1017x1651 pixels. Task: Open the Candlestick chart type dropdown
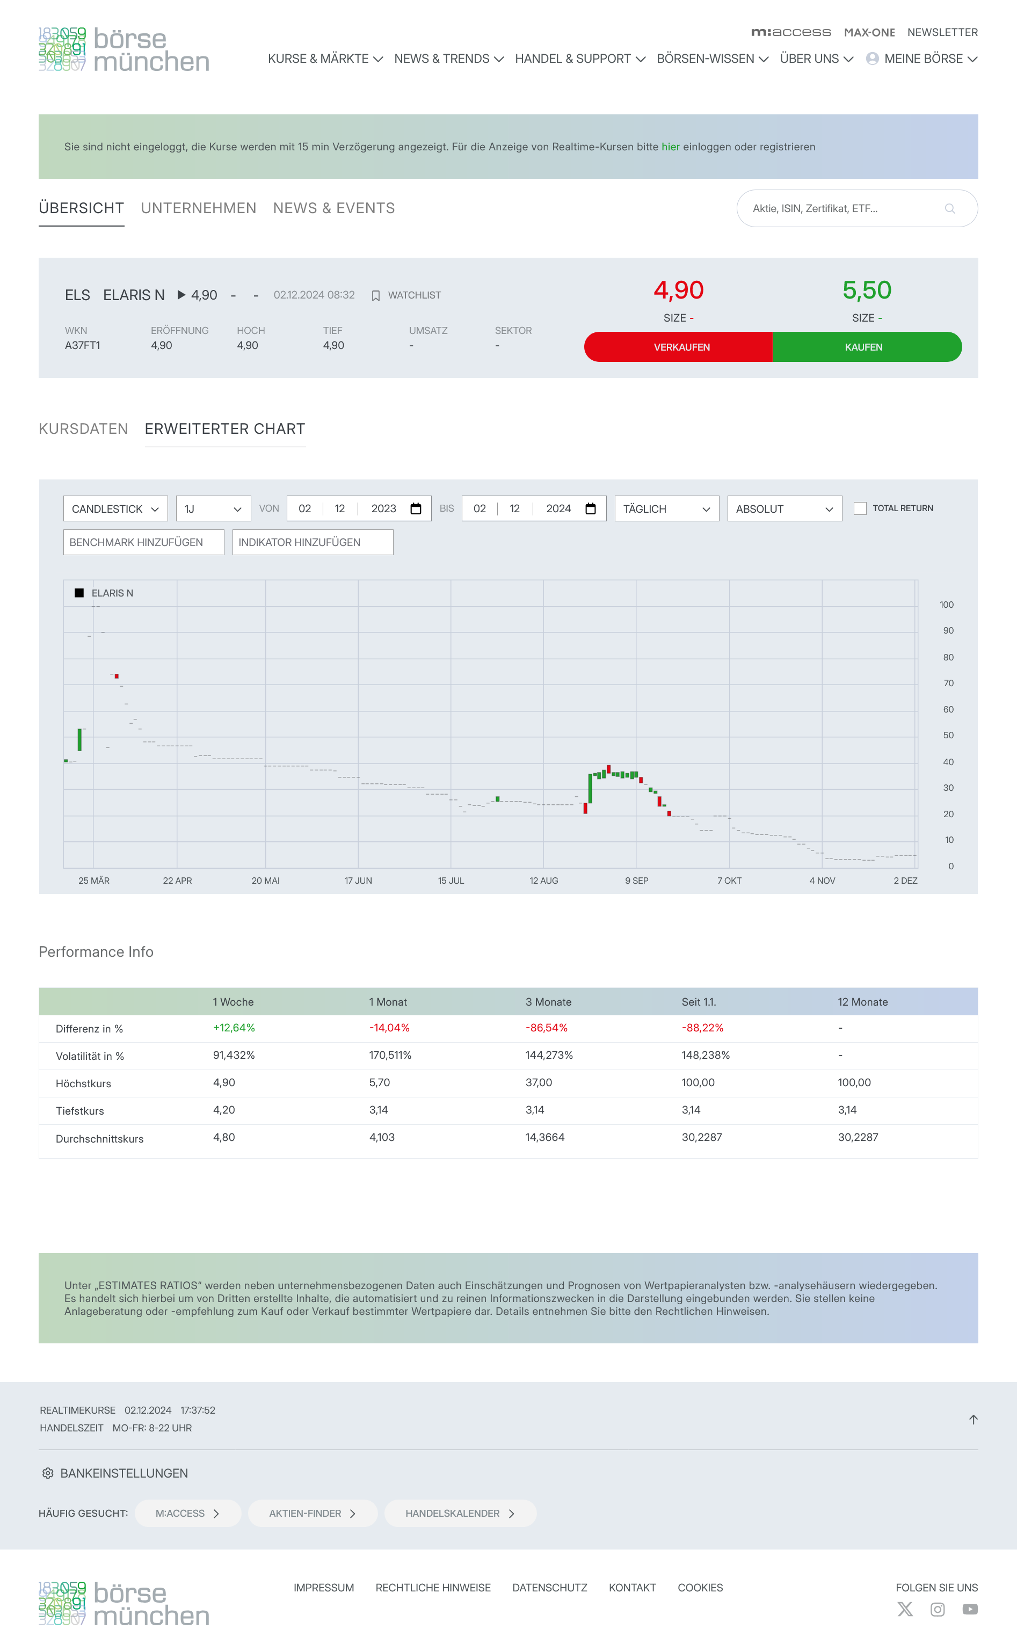115,508
